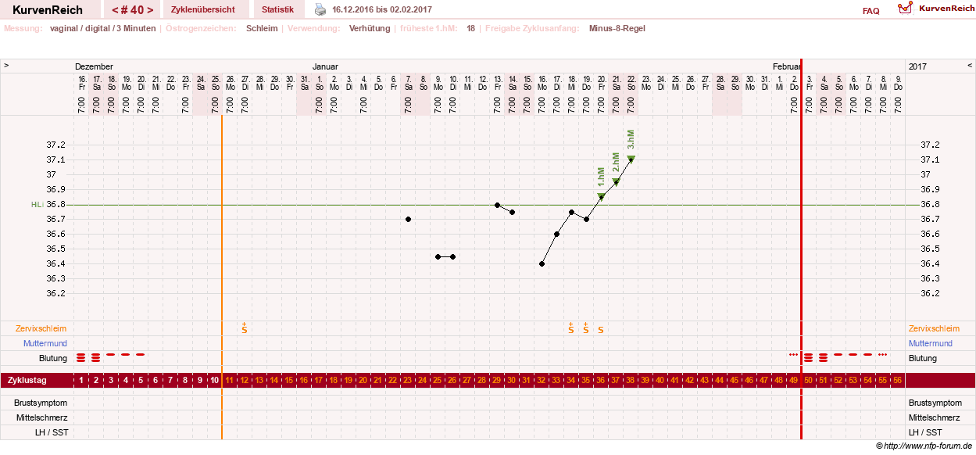Click the temperature point on cycle day 32
This screenshot has width=976, height=455.
(542, 263)
